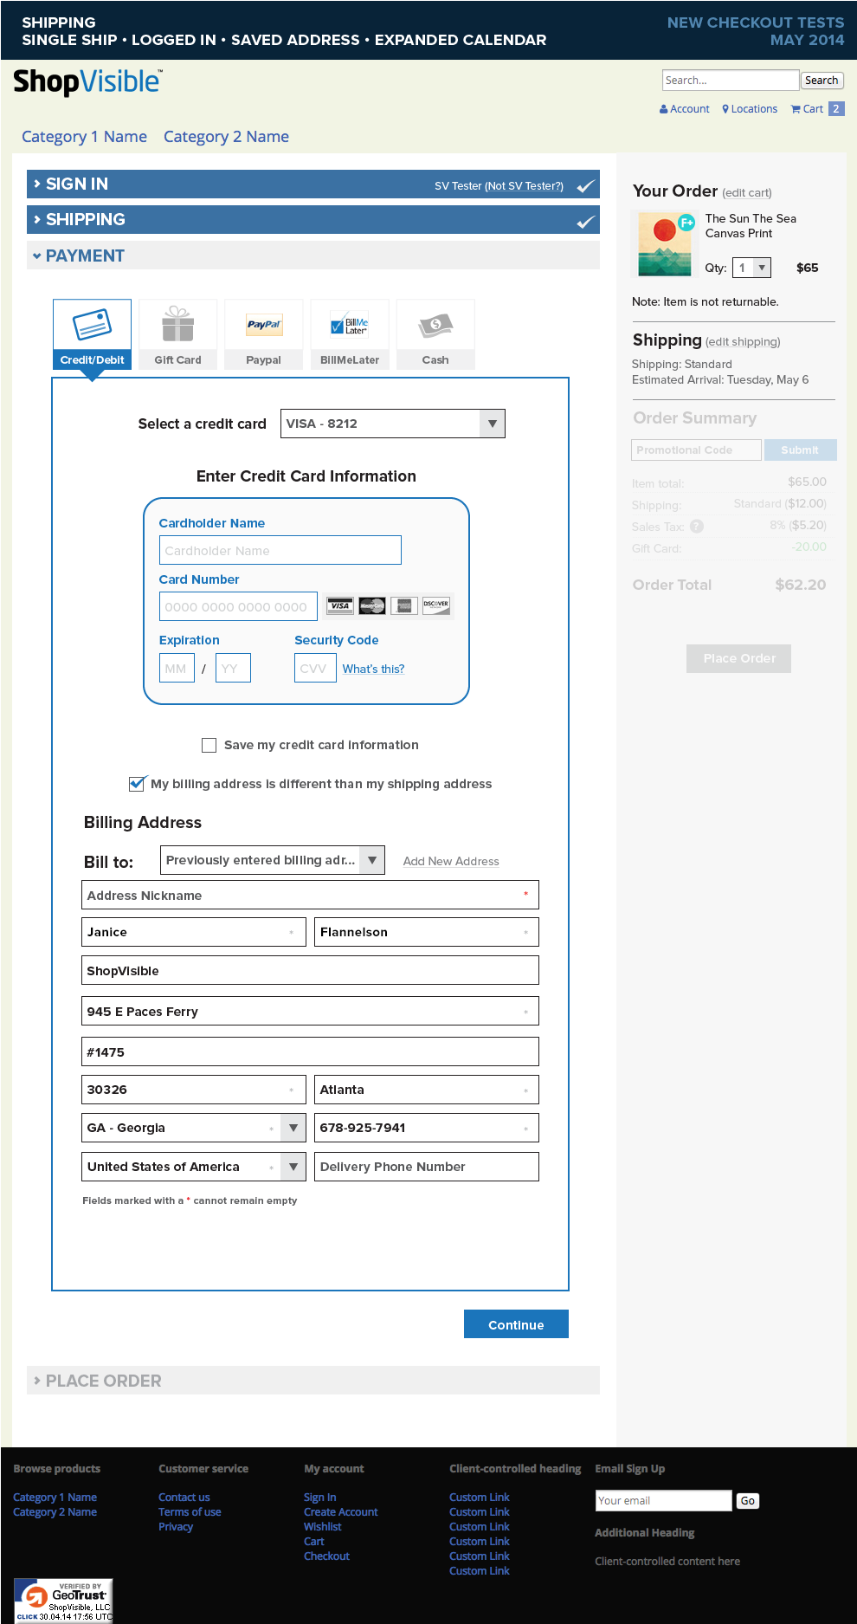Viewport: 857px width, 1624px height.
Task: Select the Credit/Debit payment option
Action: [x=92, y=334]
